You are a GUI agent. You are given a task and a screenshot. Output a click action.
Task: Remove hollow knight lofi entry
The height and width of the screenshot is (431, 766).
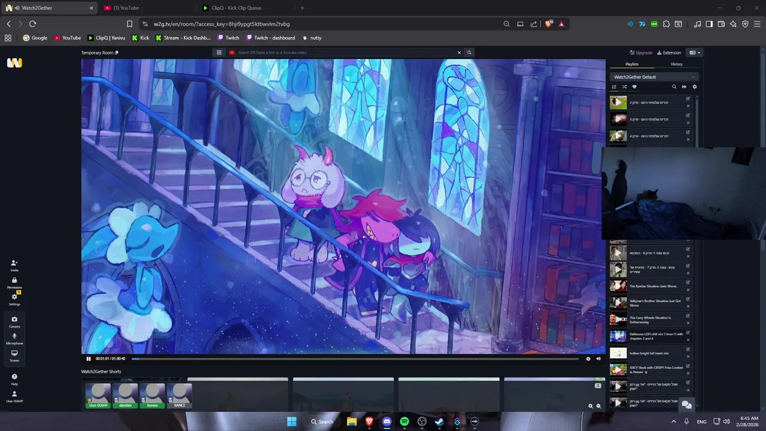point(688,357)
